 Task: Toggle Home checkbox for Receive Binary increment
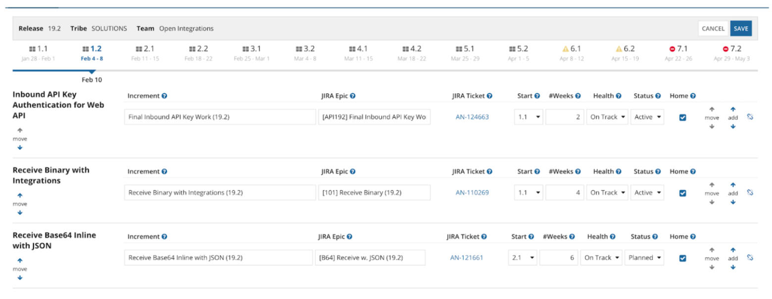click(683, 193)
